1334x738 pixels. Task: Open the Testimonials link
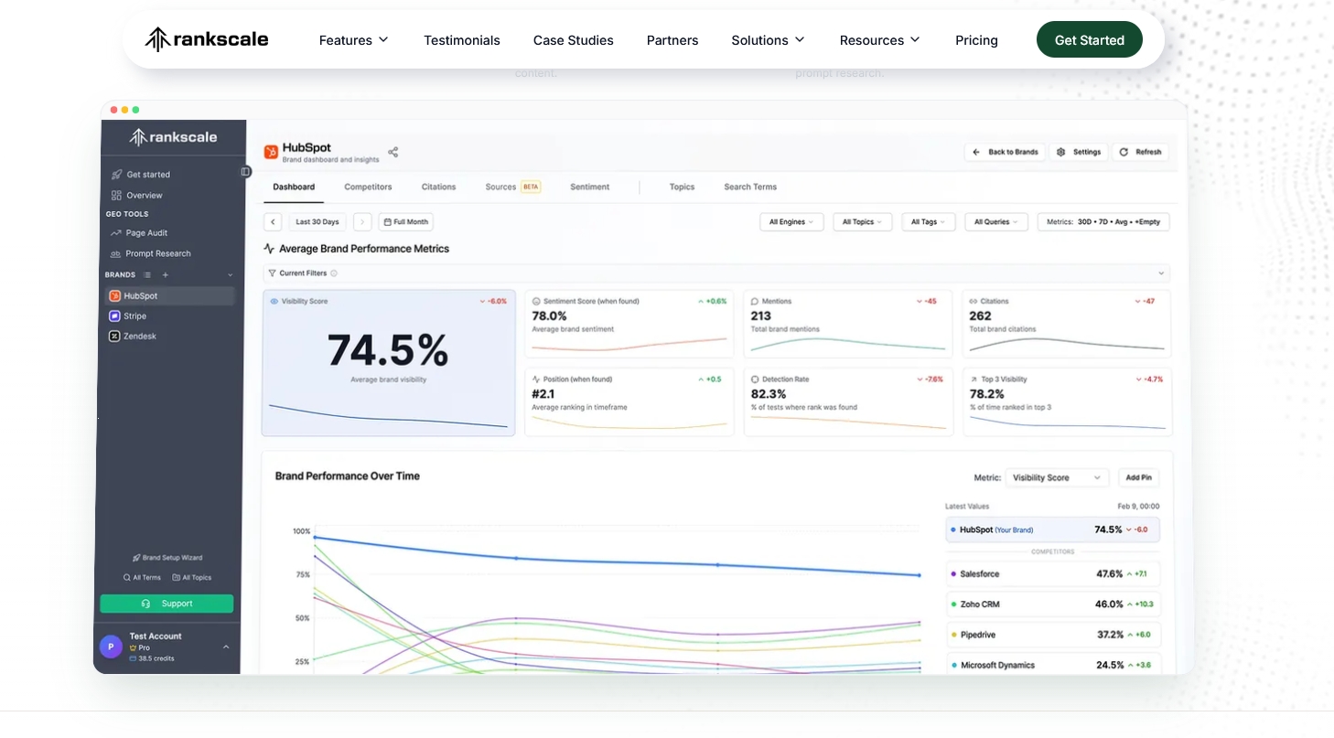(x=462, y=40)
